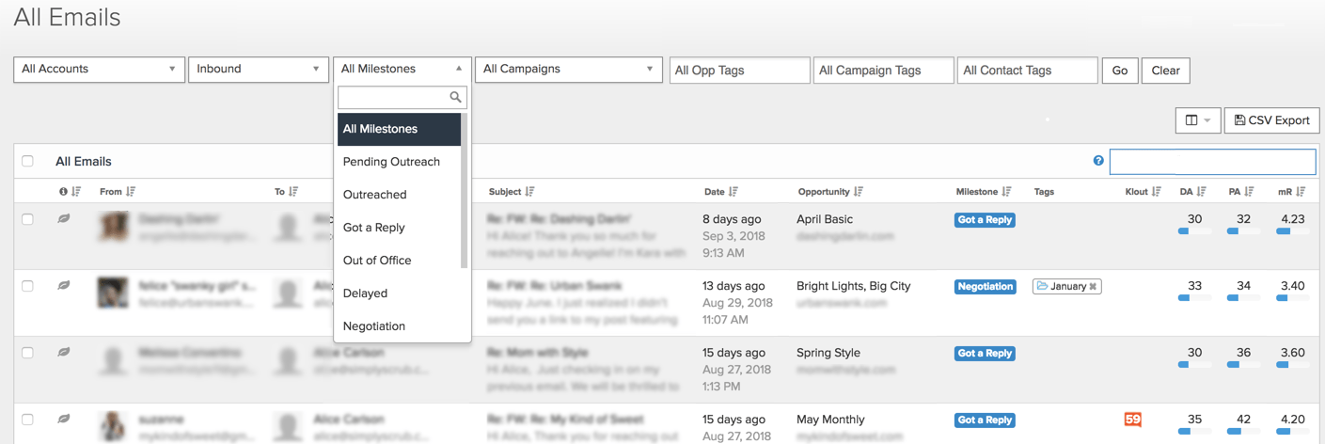Sort table by PA column
The height and width of the screenshot is (444, 1325).
[1241, 192]
